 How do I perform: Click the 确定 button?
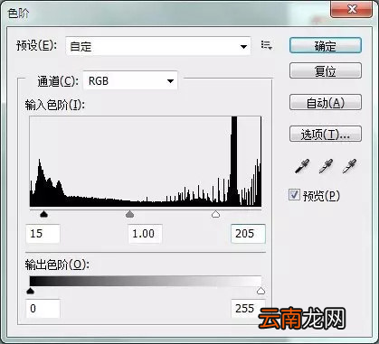coord(326,46)
